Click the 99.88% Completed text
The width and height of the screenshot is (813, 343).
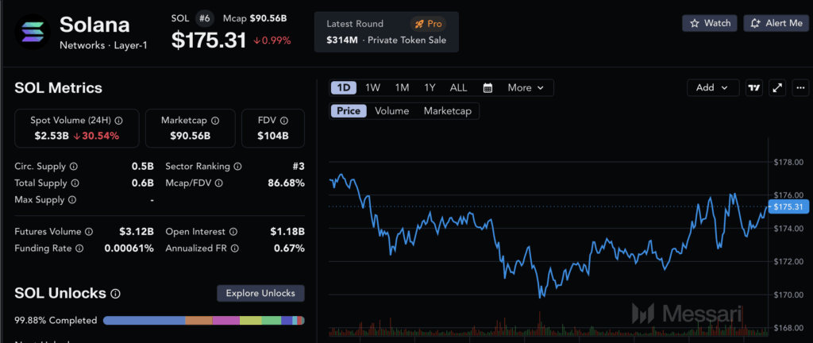(x=56, y=321)
